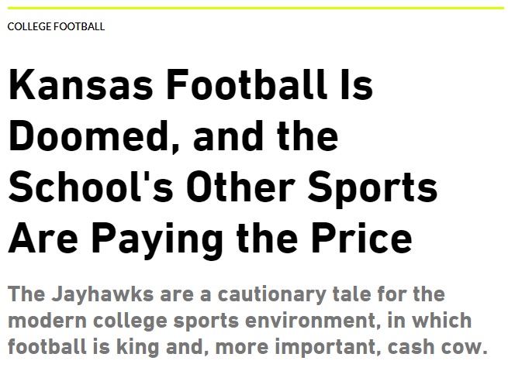Viewport: 508px width, 371px height.
Task: Click the word "Other" in the headline
Action: coord(259,187)
